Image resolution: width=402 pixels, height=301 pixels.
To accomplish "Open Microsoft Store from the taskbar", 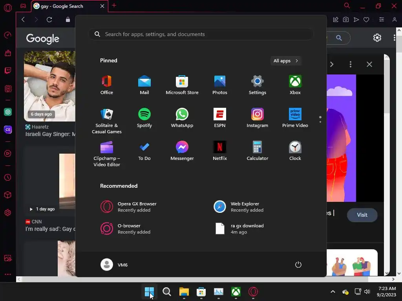I will coord(201,292).
